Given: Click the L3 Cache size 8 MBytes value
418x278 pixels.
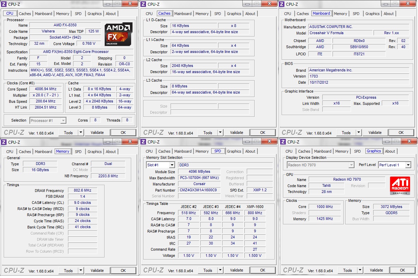Looking at the screenshot, I should point(194,86).
